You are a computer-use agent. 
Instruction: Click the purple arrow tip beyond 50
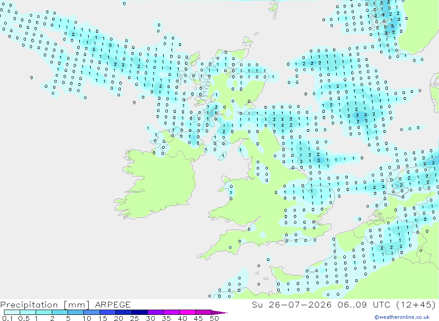tap(219, 313)
